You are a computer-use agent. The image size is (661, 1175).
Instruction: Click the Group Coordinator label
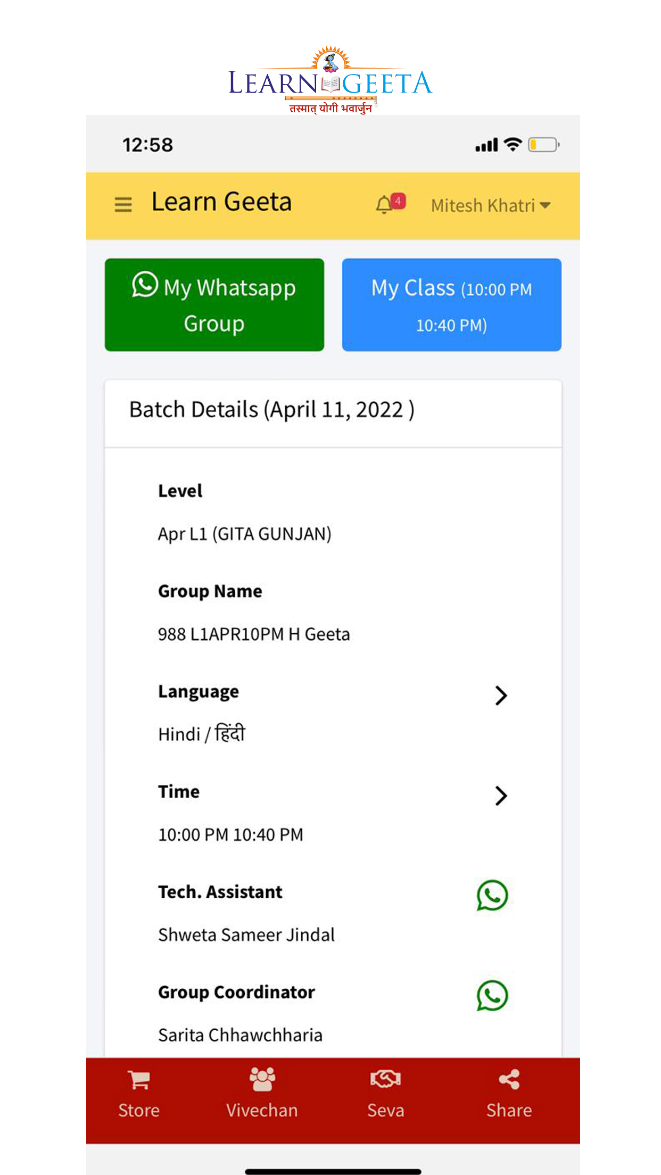point(237,992)
